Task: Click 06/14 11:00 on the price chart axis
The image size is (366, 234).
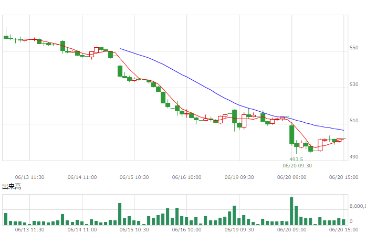Action: [82, 177]
